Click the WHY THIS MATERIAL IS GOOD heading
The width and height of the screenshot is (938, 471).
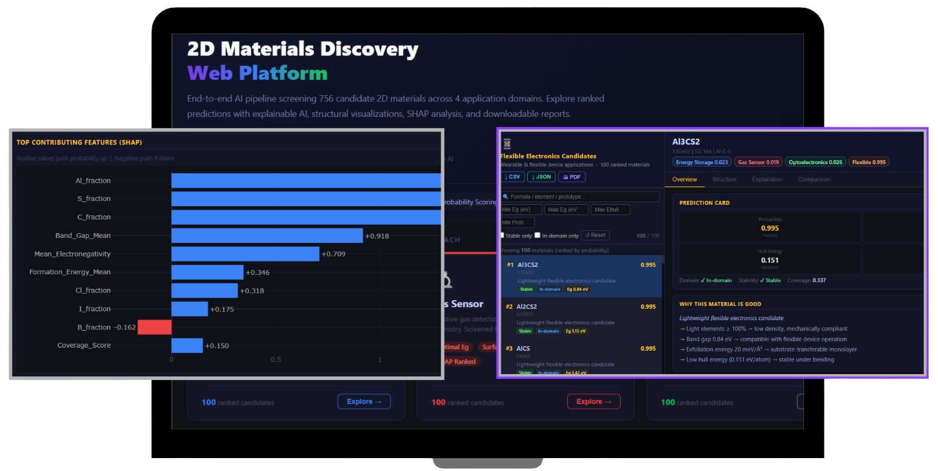(720, 304)
